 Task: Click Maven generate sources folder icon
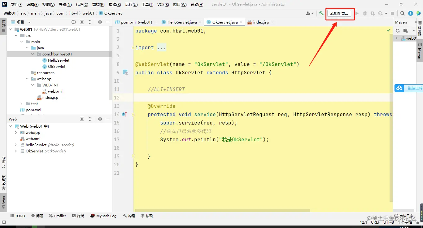point(406,31)
